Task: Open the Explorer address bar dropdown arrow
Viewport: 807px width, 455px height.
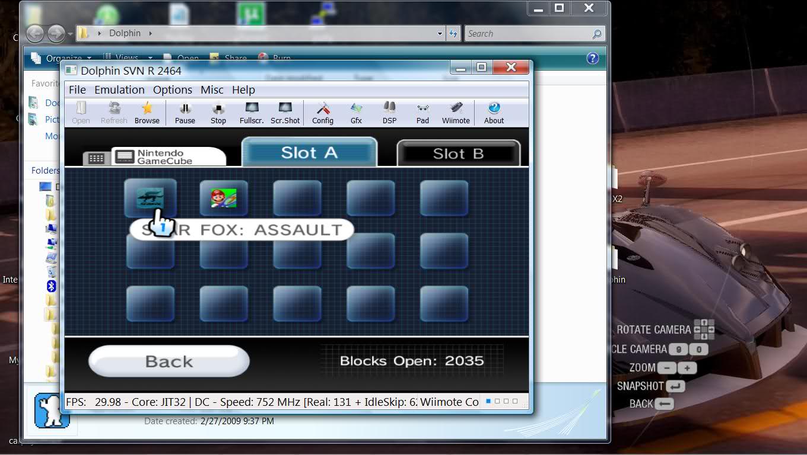Action: coord(440,34)
